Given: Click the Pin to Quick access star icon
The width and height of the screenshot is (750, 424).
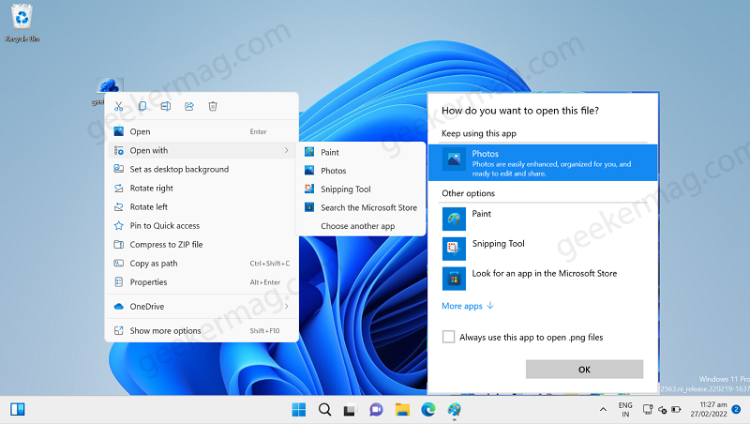Looking at the screenshot, I should [119, 225].
